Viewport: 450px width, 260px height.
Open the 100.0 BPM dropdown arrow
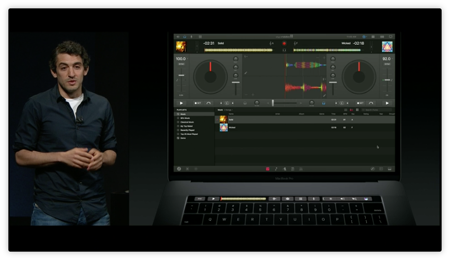point(188,59)
